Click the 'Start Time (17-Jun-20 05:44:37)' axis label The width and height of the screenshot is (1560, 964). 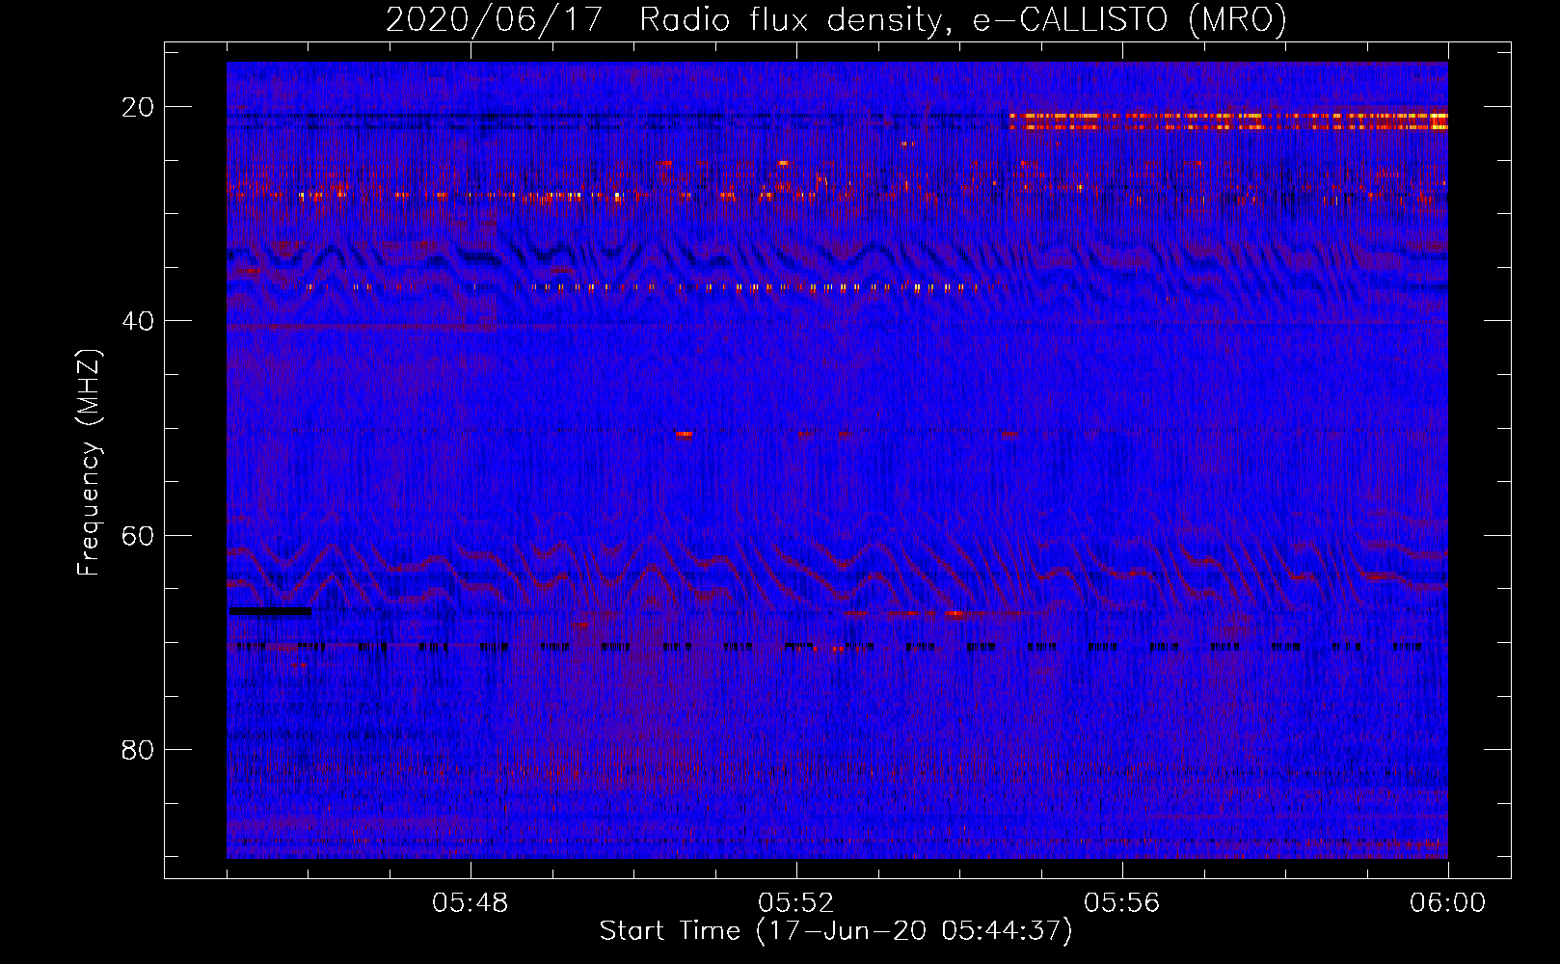click(836, 931)
